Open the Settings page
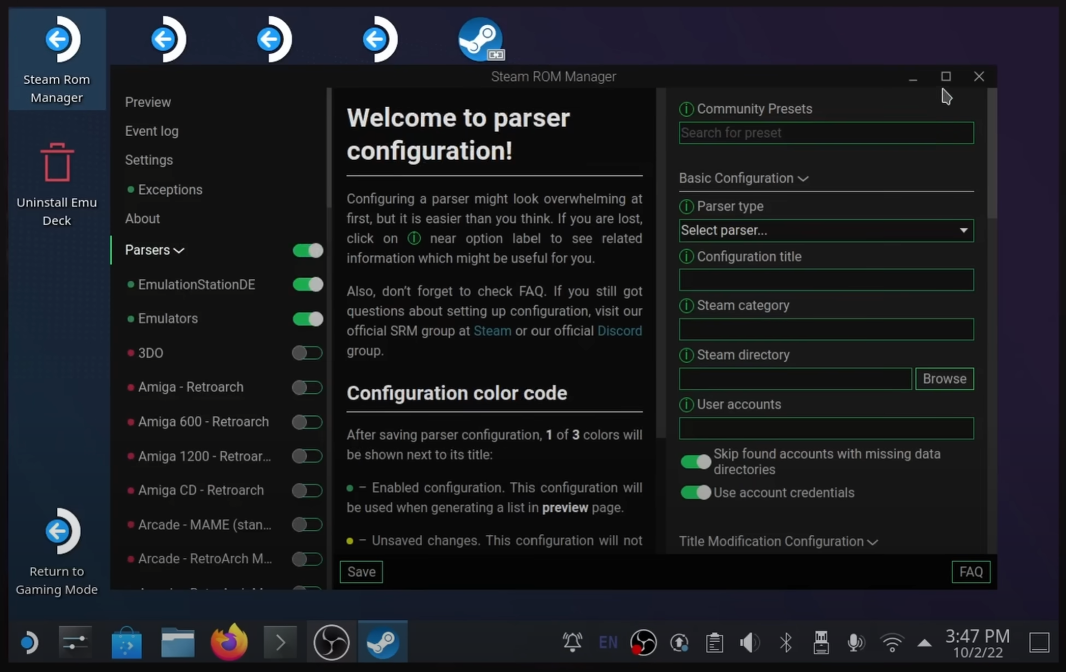 click(149, 160)
